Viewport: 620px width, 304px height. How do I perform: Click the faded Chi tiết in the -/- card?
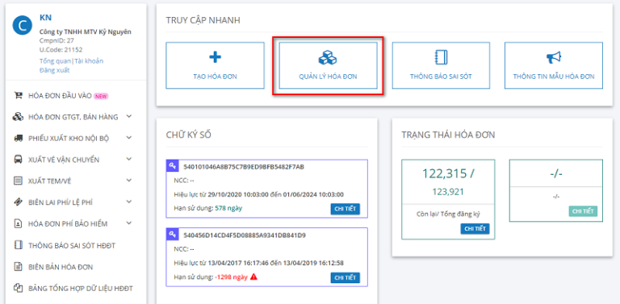click(583, 211)
